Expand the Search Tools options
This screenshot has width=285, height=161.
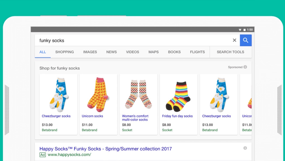coord(230,52)
